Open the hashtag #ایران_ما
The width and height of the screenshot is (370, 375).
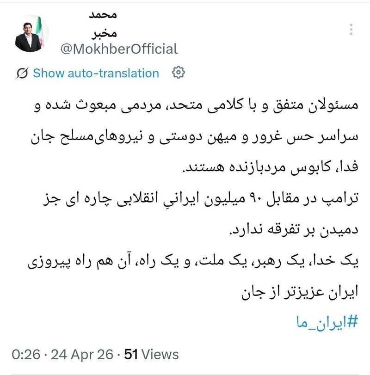tap(327, 322)
